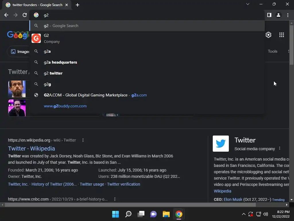Open the tab search chevron
Image resolution: width=294 pixels, height=221 pixels.
pyautogui.click(x=248, y=4)
